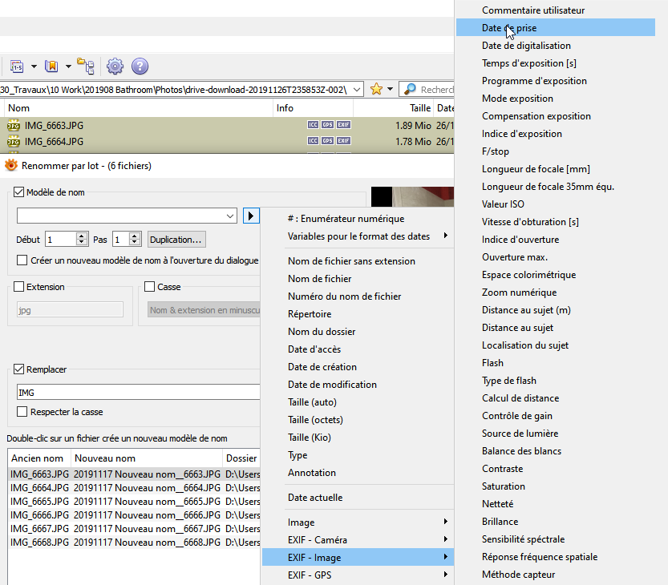The width and height of the screenshot is (668, 585).
Task: Click the help question mark icon
Action: 140,66
